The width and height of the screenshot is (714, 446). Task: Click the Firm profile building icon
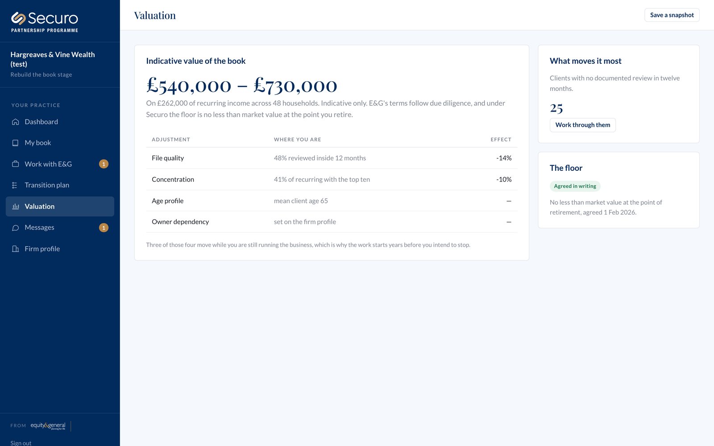click(15, 249)
